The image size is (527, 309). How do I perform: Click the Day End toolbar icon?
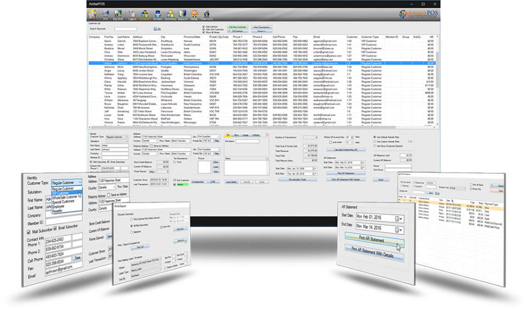(x=117, y=15)
